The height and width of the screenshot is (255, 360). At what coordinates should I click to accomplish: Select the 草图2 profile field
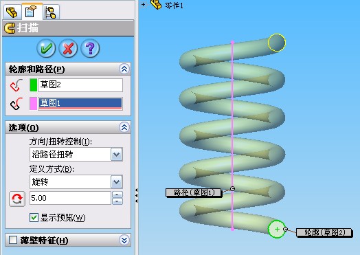pyautogui.click(x=80, y=85)
